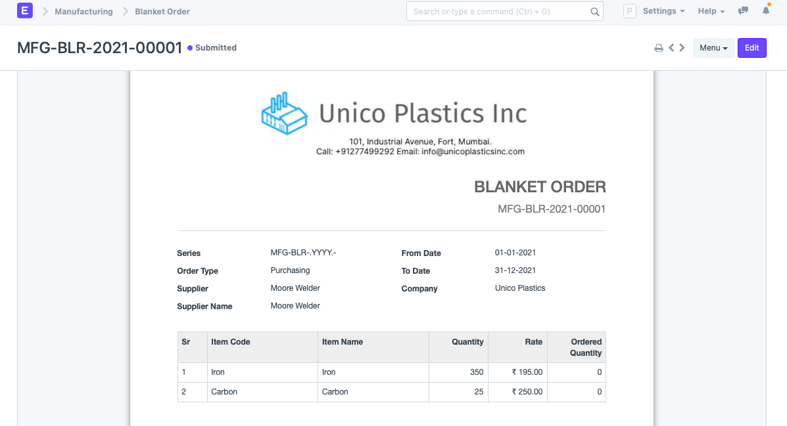Click the search magnifier icon
Viewport: 787px width, 426px height.
pyautogui.click(x=595, y=12)
